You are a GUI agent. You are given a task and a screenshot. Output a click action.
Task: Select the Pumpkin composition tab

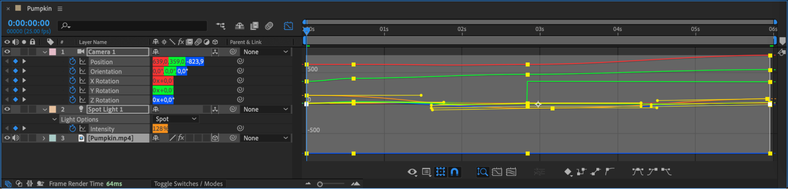(39, 8)
